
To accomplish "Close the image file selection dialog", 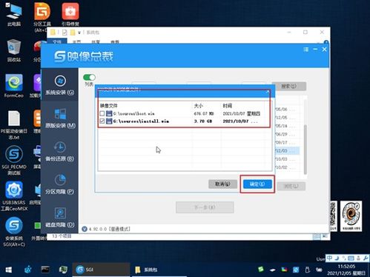I will pos(268,91).
